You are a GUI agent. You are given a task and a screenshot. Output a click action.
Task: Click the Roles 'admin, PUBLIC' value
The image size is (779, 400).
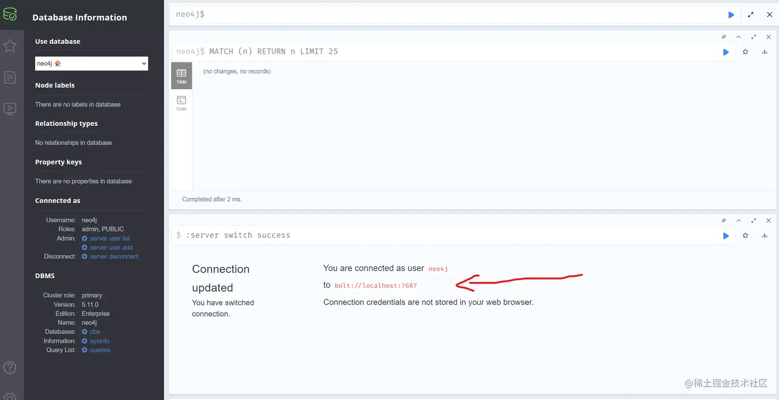[x=103, y=229]
